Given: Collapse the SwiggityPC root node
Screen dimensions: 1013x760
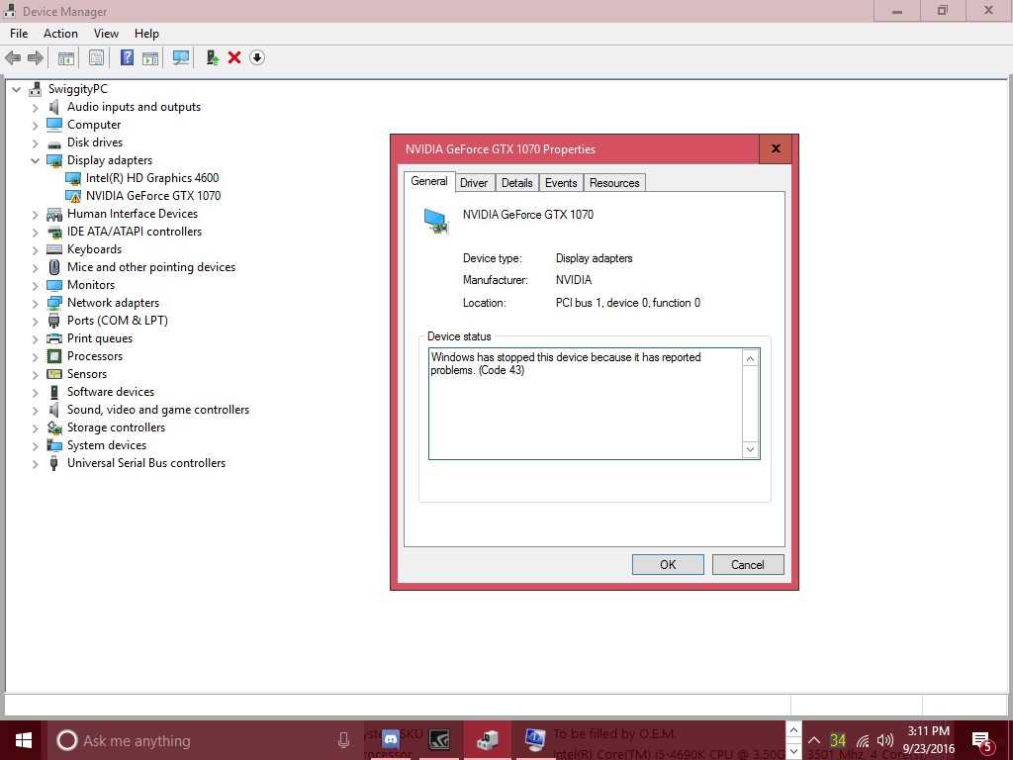Looking at the screenshot, I should [17, 89].
